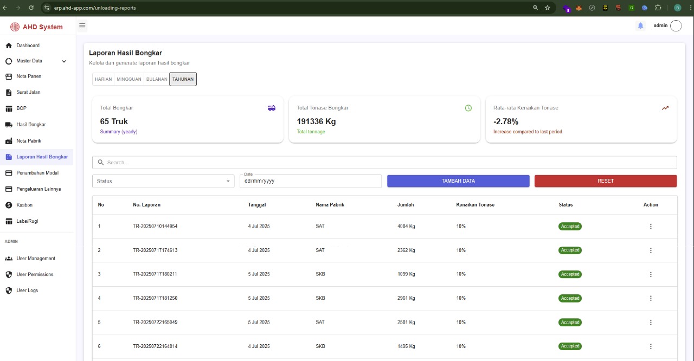Open three-dot action menu for row 4

click(x=651, y=298)
